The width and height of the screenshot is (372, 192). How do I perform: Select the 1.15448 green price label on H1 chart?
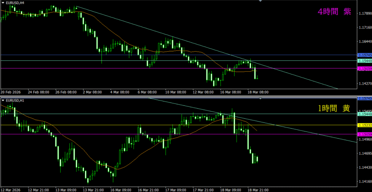364,114
